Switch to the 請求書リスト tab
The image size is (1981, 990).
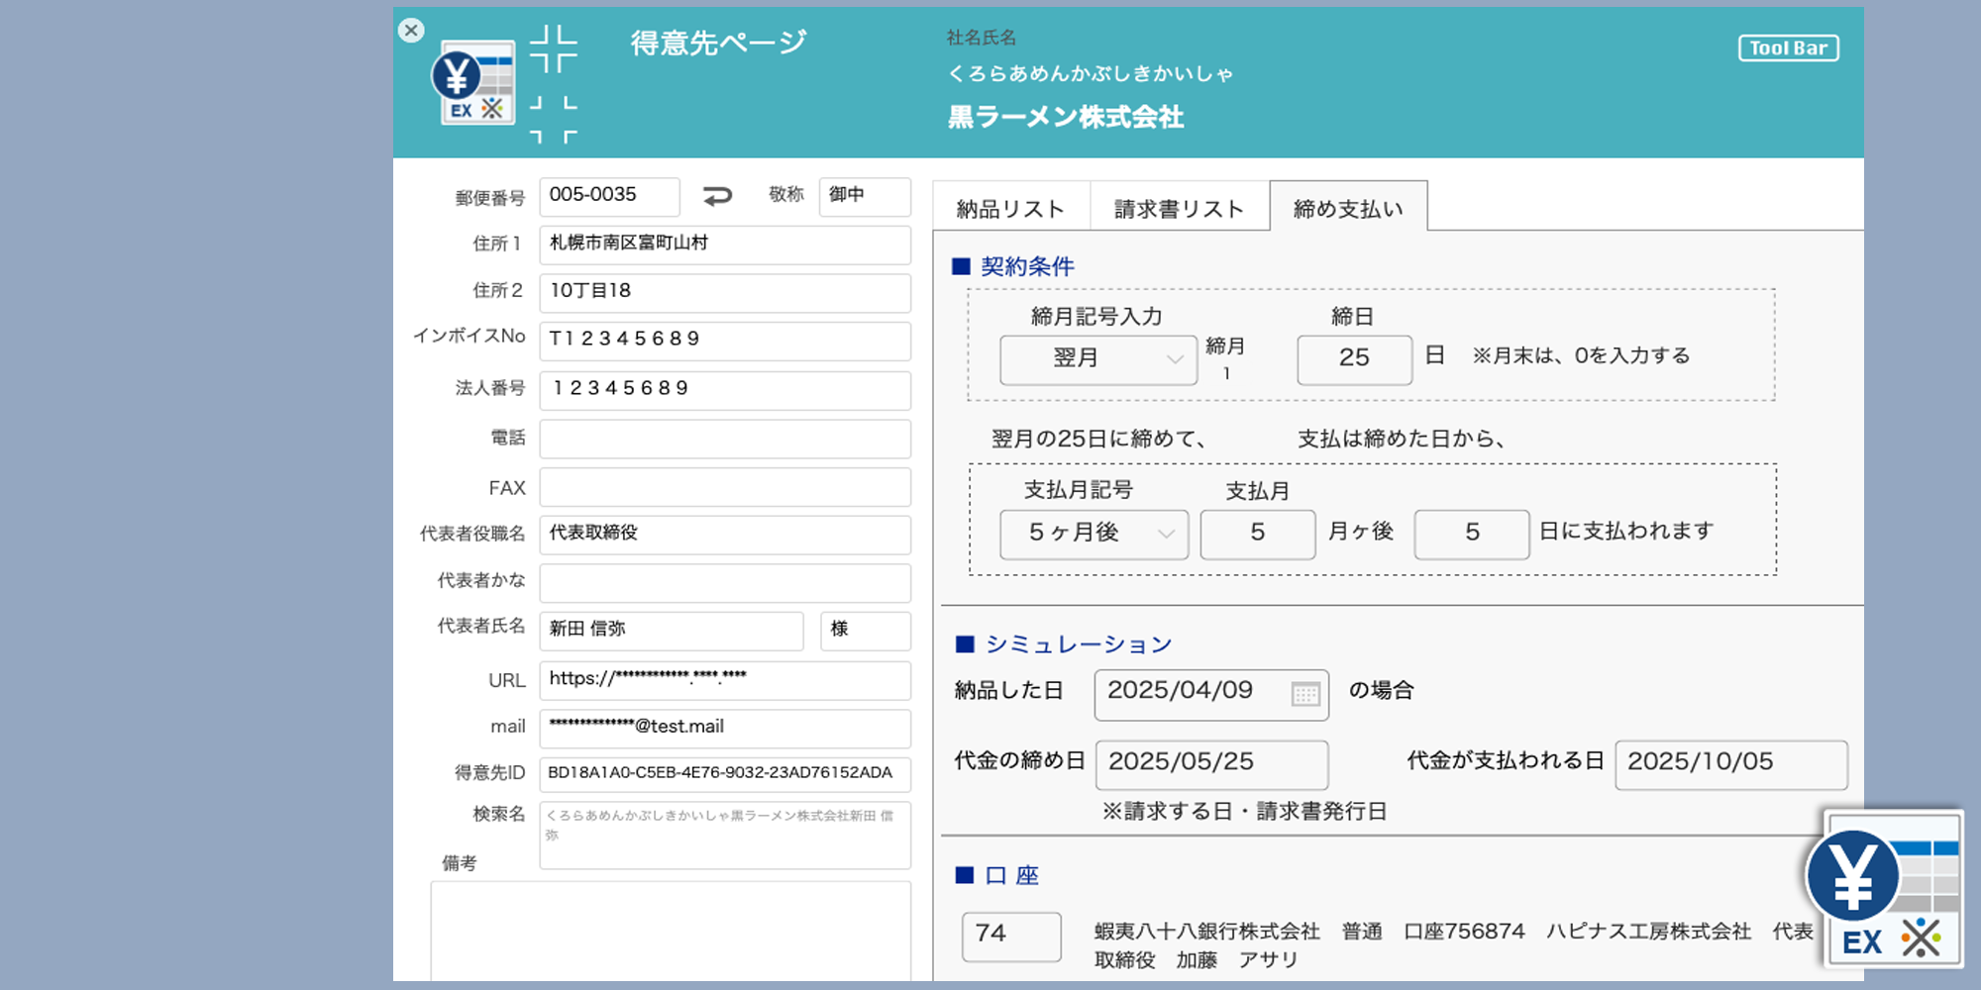(x=1179, y=209)
